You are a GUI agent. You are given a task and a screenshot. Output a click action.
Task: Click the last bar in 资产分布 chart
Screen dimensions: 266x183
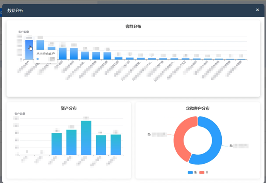116,144
